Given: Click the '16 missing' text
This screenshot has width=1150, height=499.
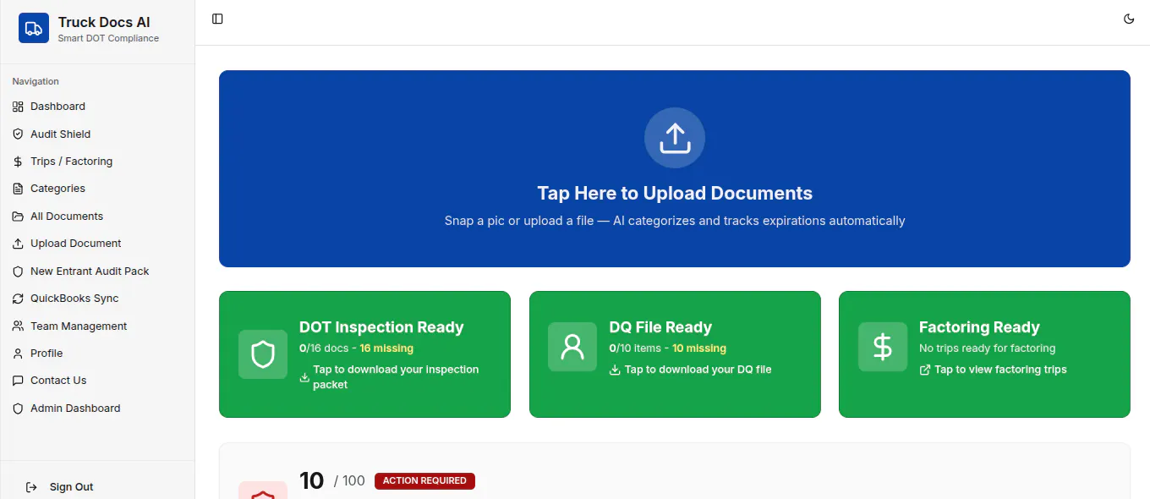Looking at the screenshot, I should click(386, 348).
